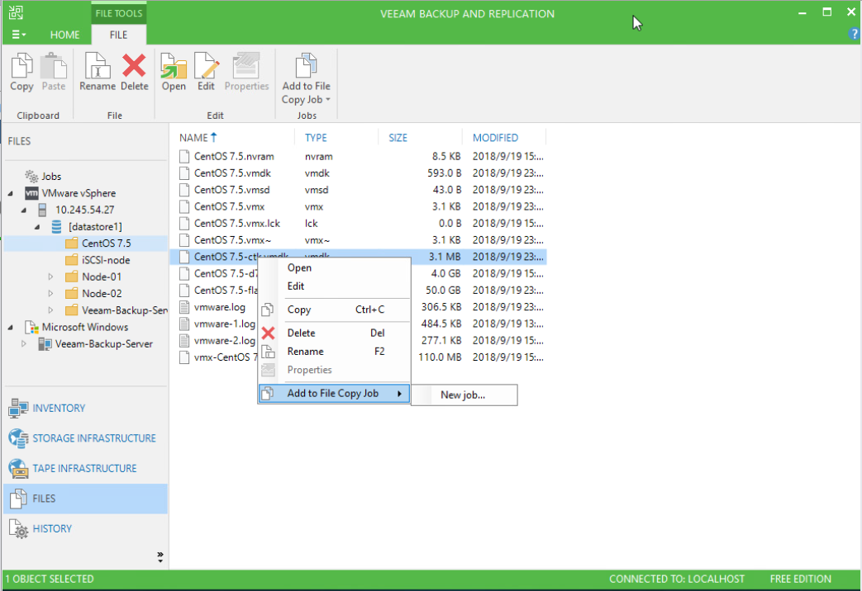Image resolution: width=862 pixels, height=591 pixels.
Task: Select the CentOS 7.5.vmdk file
Action: click(x=232, y=173)
